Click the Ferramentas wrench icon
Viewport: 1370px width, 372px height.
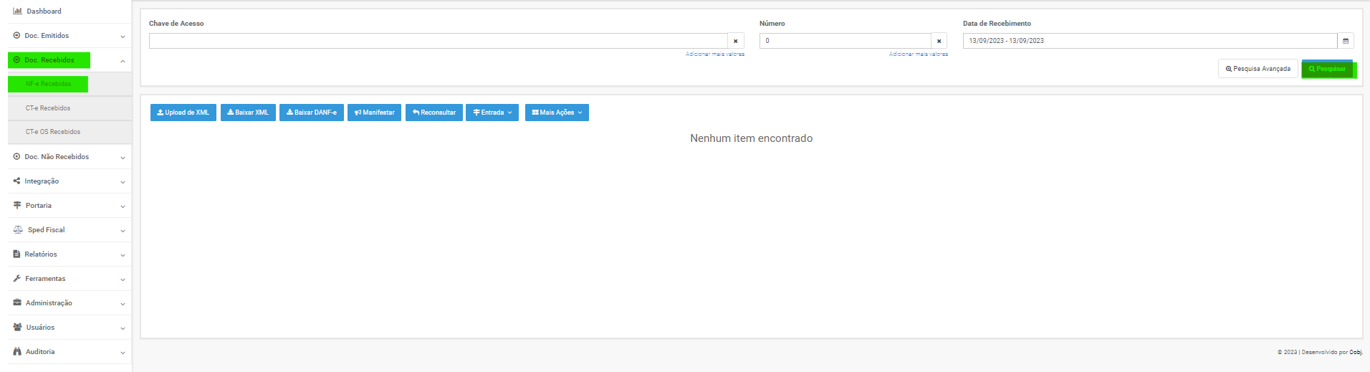click(17, 279)
